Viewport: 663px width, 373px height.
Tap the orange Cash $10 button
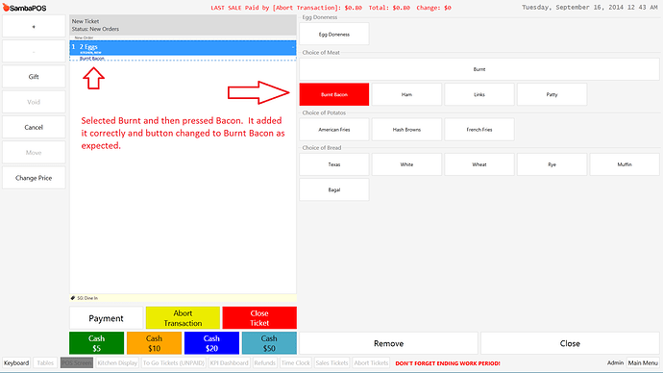point(154,343)
